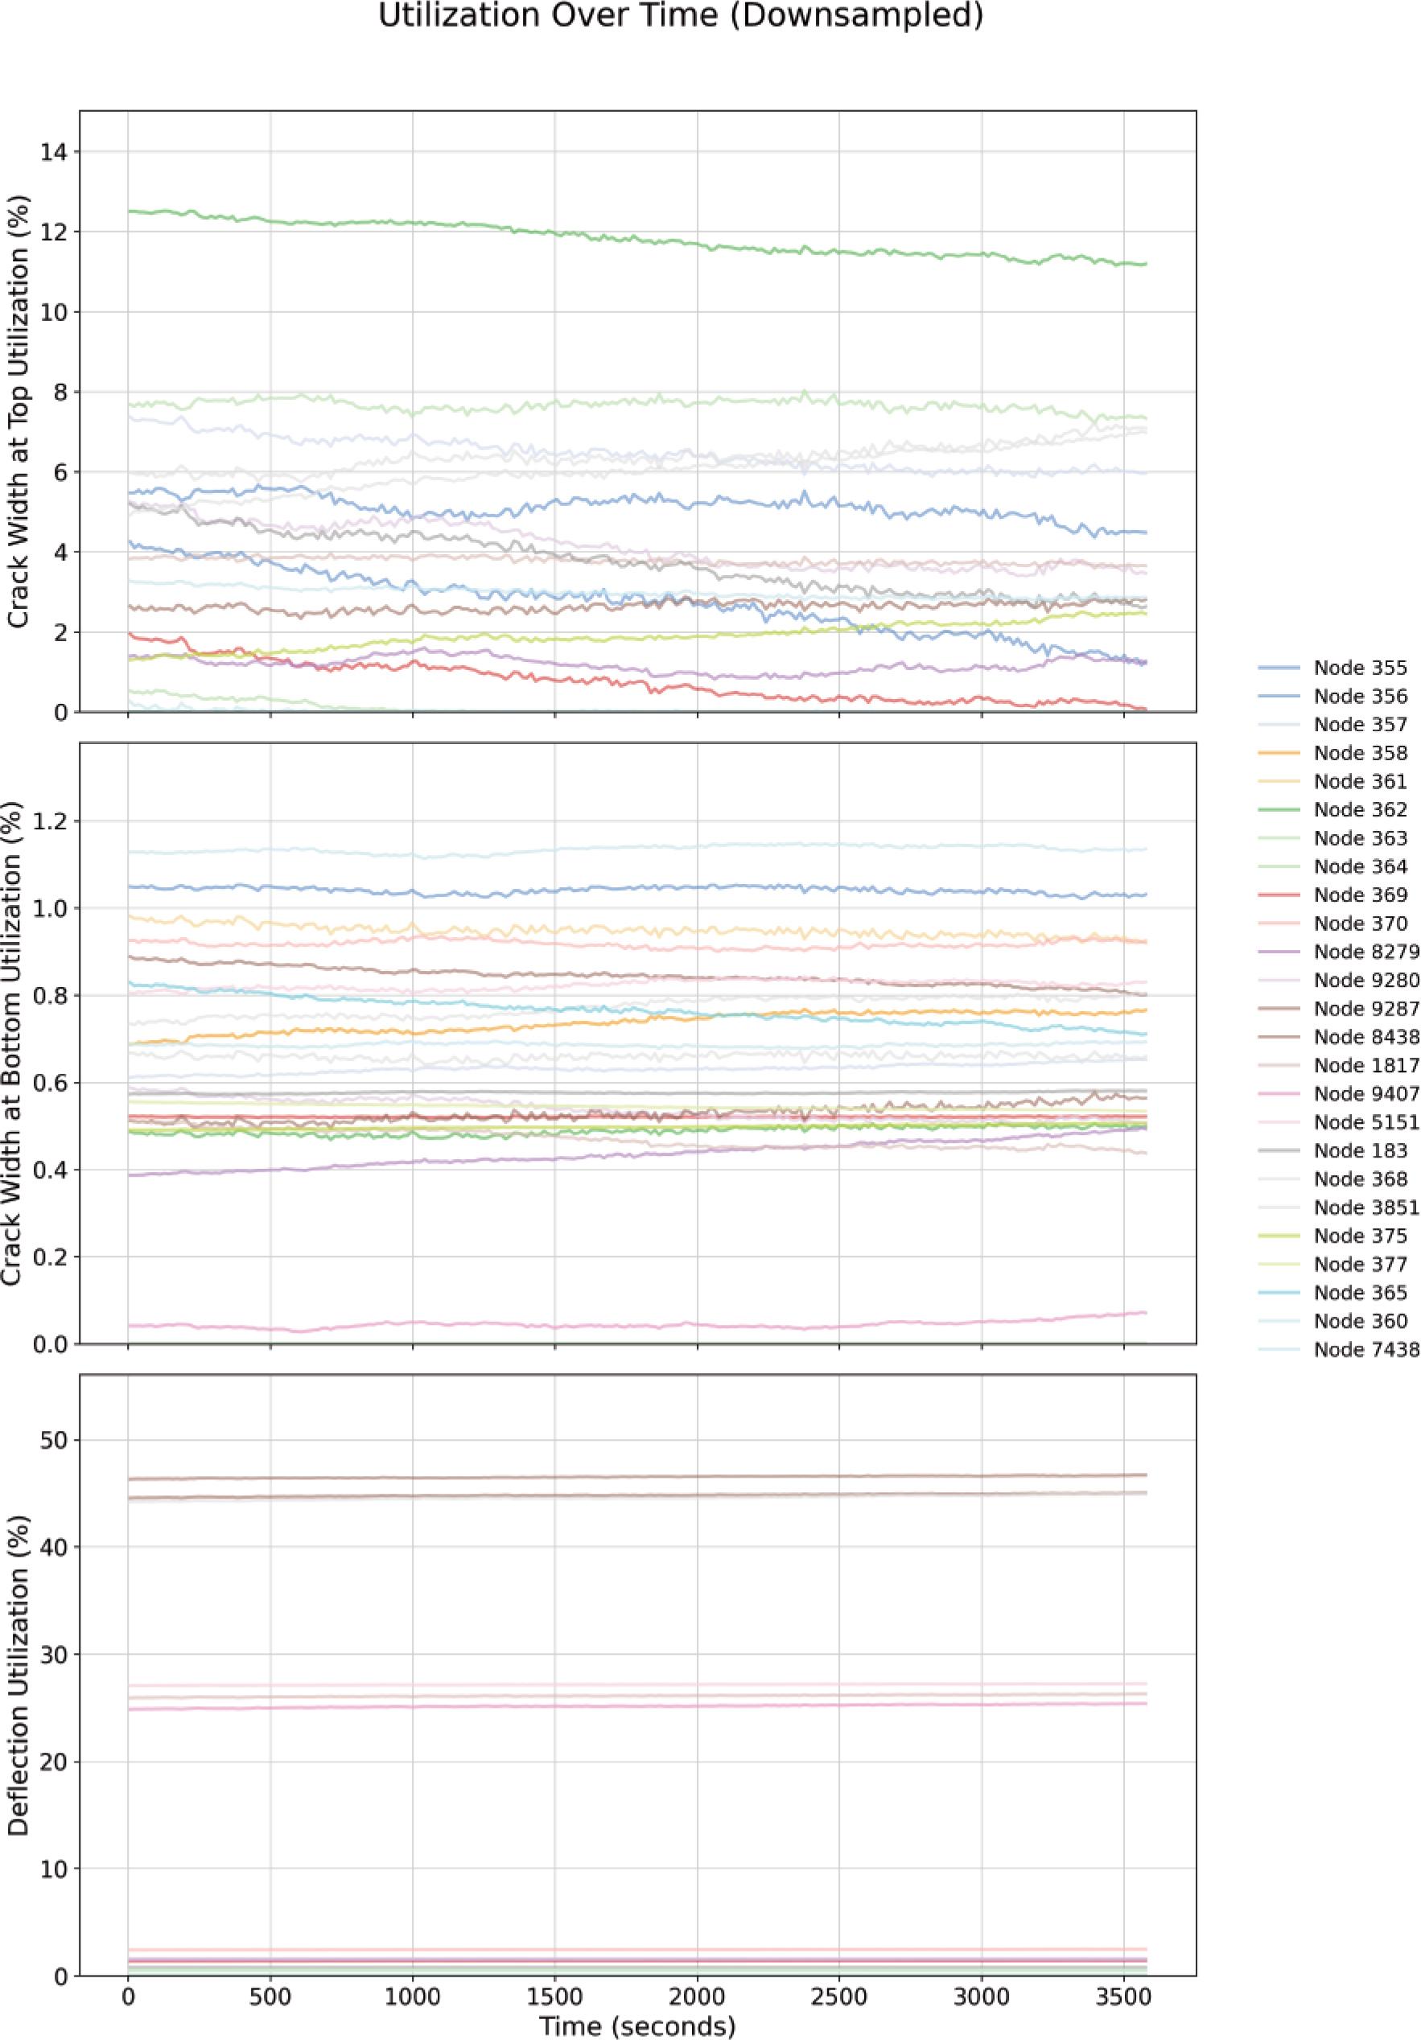Click the Crack Width at Bottom Utilization axis label

coord(12,1043)
